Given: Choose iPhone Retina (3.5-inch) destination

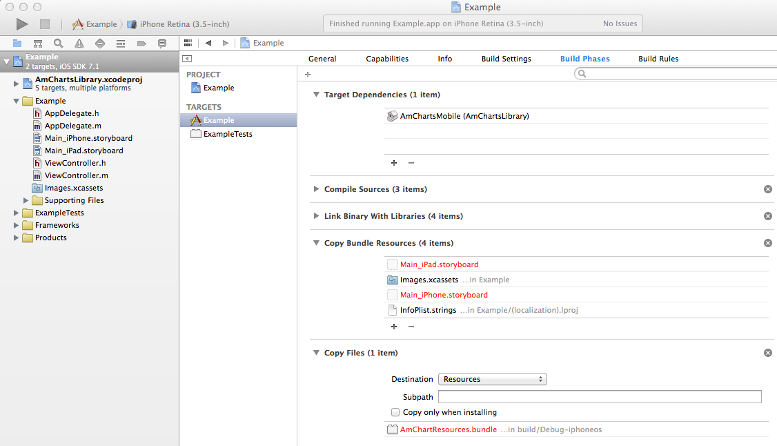Looking at the screenshot, I should pos(179,24).
